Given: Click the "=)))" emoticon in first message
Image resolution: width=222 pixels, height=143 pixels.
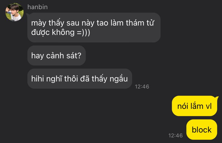Looking at the screenshot, I should [84, 32].
